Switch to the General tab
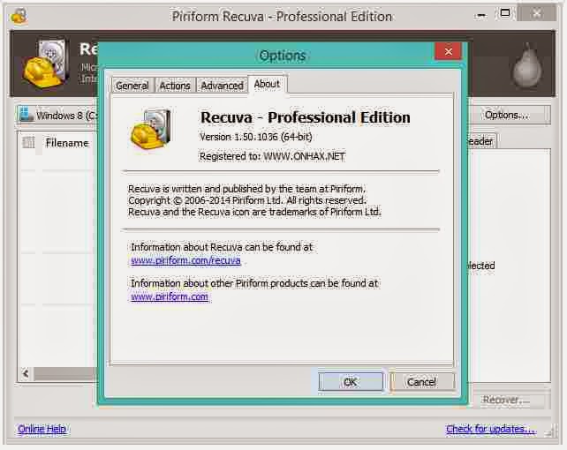The width and height of the screenshot is (567, 450). coord(132,86)
